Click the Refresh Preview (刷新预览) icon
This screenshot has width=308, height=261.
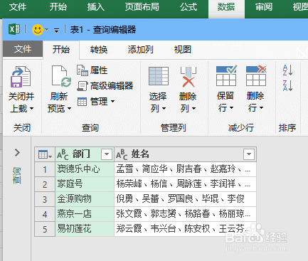click(61, 77)
